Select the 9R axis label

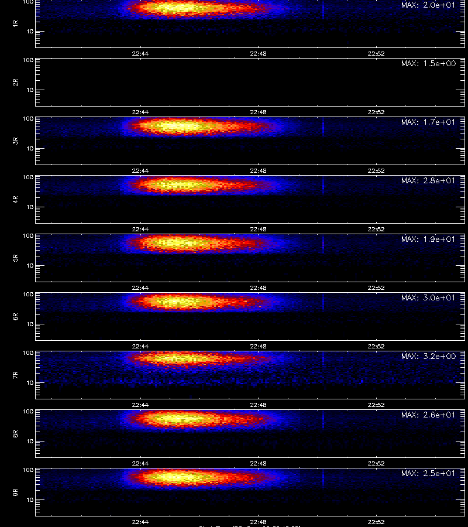pyautogui.click(x=15, y=492)
